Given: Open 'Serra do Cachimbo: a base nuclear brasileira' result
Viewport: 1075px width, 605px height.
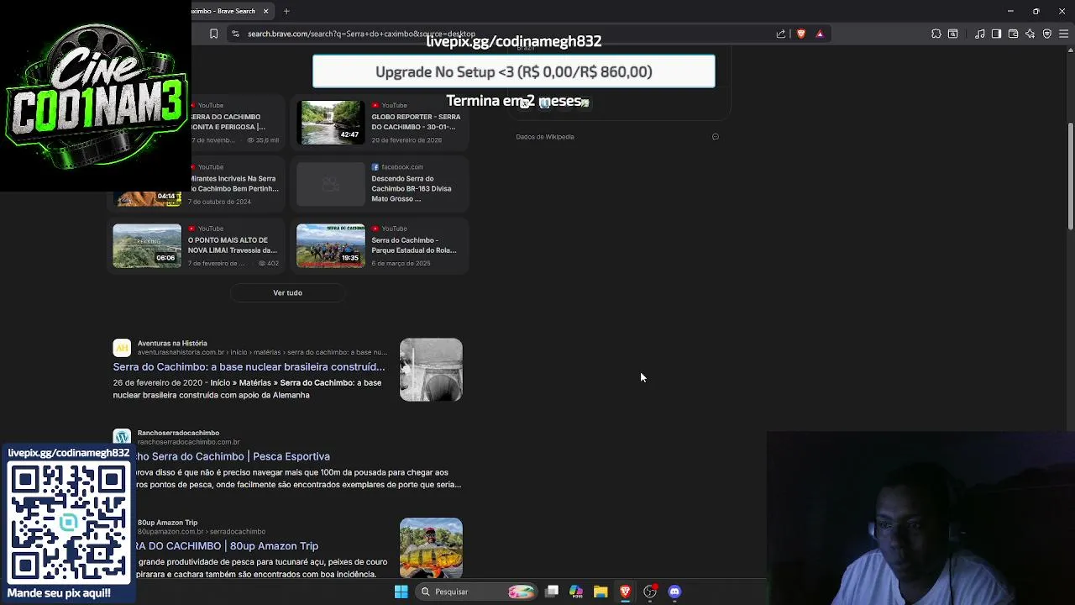Looking at the screenshot, I should click(x=249, y=367).
